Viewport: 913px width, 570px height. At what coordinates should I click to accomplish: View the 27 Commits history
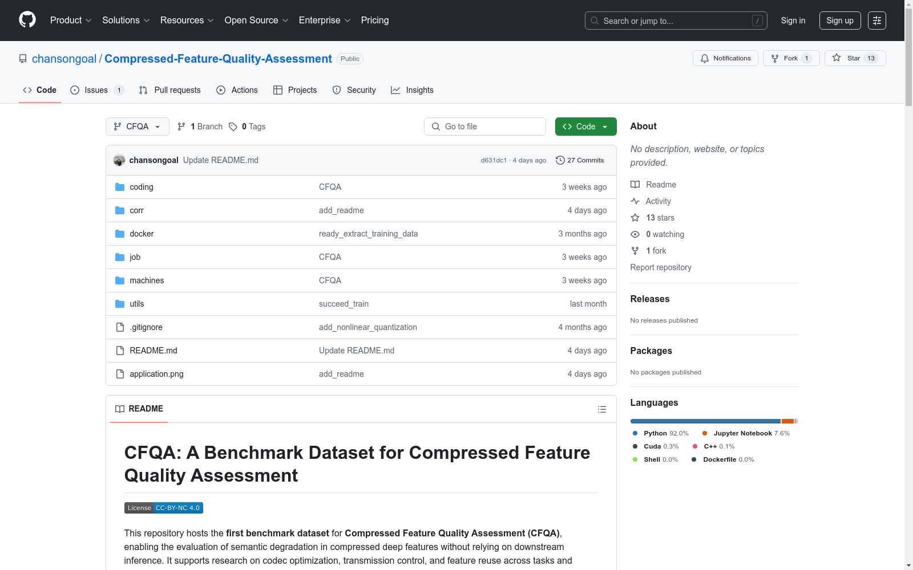click(x=580, y=160)
